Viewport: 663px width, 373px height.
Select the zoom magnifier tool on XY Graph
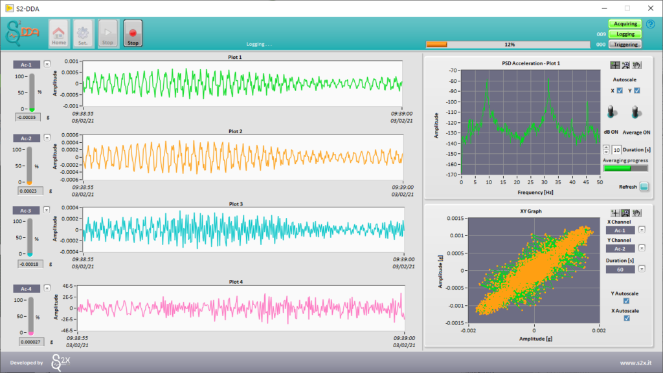pos(625,213)
